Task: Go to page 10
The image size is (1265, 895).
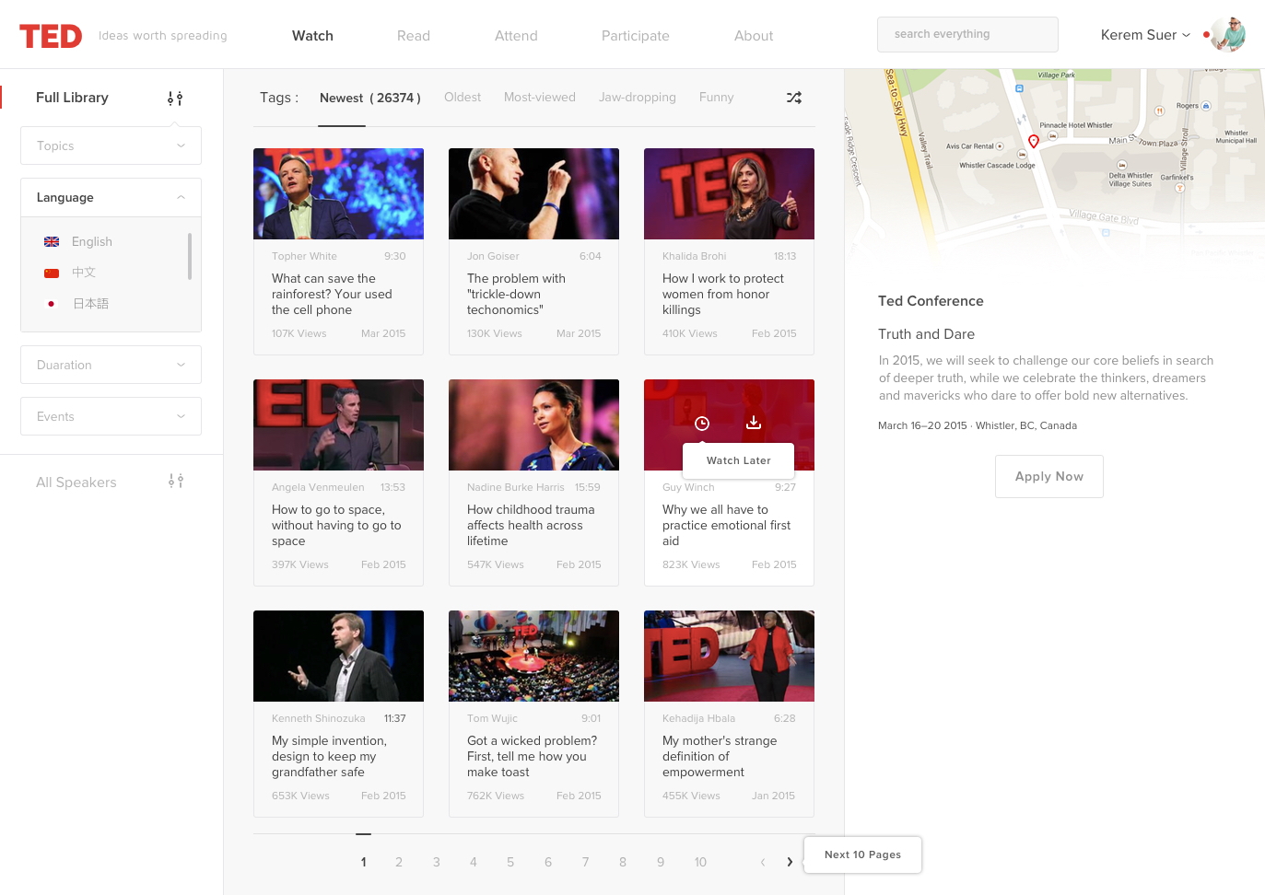Action: (700, 862)
